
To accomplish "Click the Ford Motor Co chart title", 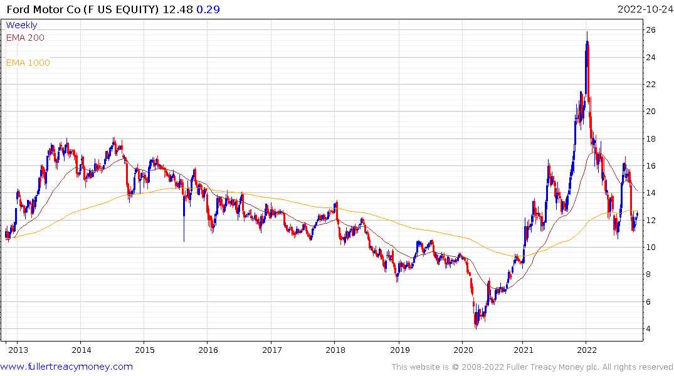I will [83, 9].
